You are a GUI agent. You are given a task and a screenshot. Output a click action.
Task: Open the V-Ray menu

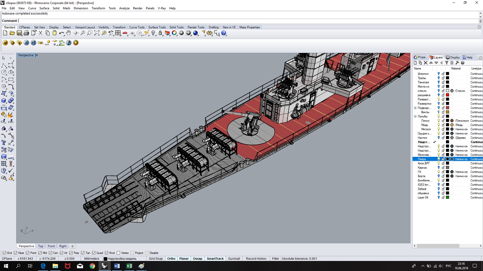point(162,8)
